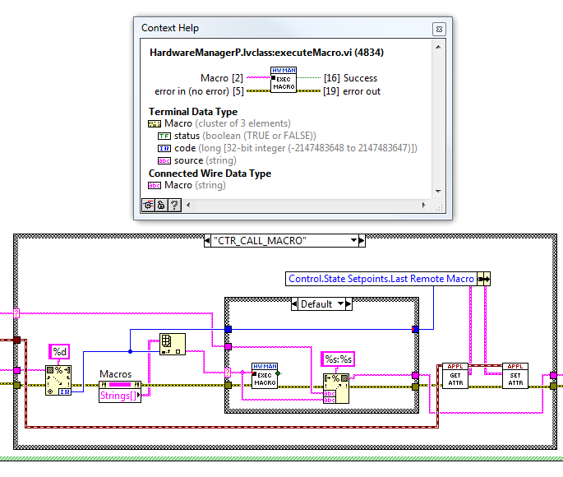Click the %s:%s format string constant
Screen dimensions: 563x477
tap(338, 359)
